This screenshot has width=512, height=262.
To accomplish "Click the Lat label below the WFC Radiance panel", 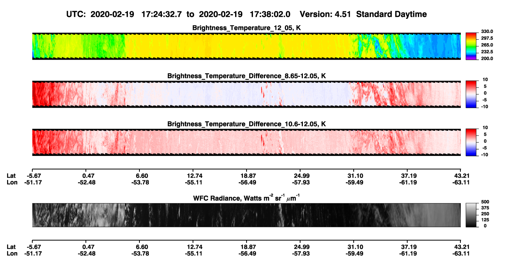I will (11, 247).
